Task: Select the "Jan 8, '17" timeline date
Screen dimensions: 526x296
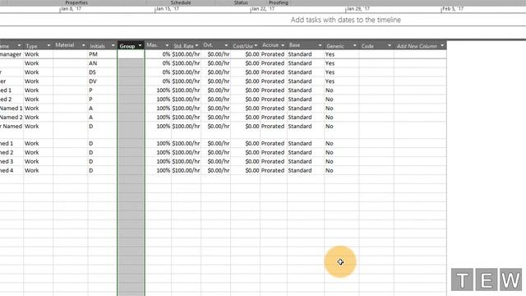Action: click(71, 9)
